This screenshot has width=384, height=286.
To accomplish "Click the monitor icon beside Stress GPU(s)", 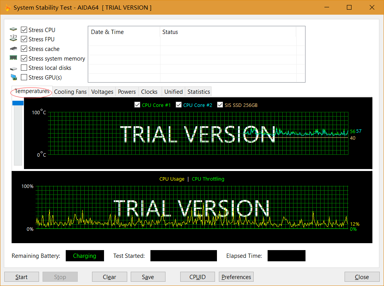I will pos(14,77).
